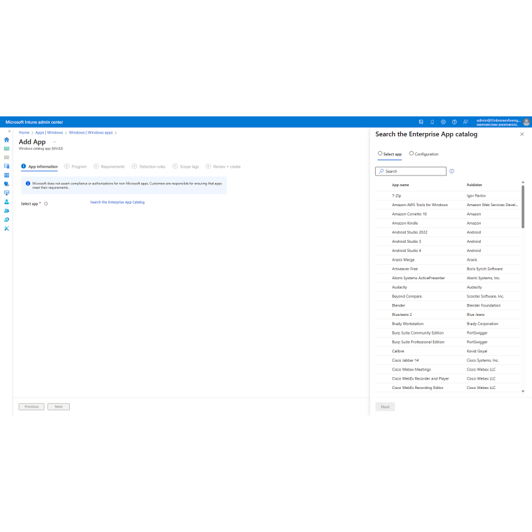Open the Dashboard sidebar icon
The width and height of the screenshot is (532, 532).
pos(7,148)
